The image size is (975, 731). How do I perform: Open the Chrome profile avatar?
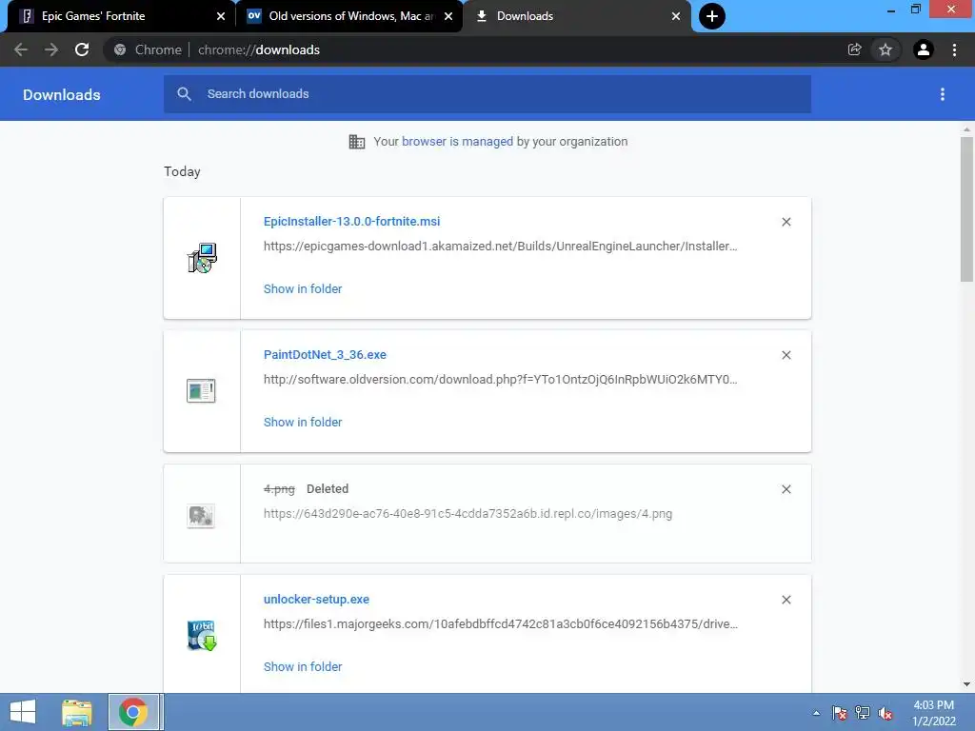coord(924,49)
